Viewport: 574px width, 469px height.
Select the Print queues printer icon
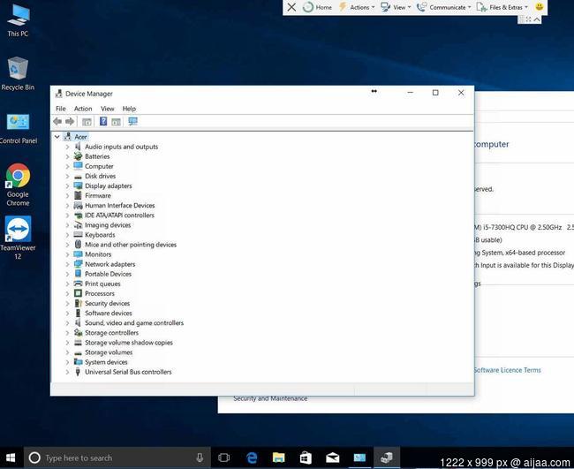78,284
